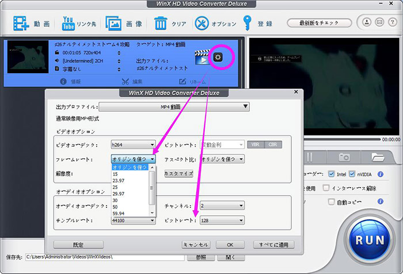Image resolution: width=403 pixels, height=274 pixels.
Task: Click the frame rate list scrollbar
Action: tap(152, 188)
